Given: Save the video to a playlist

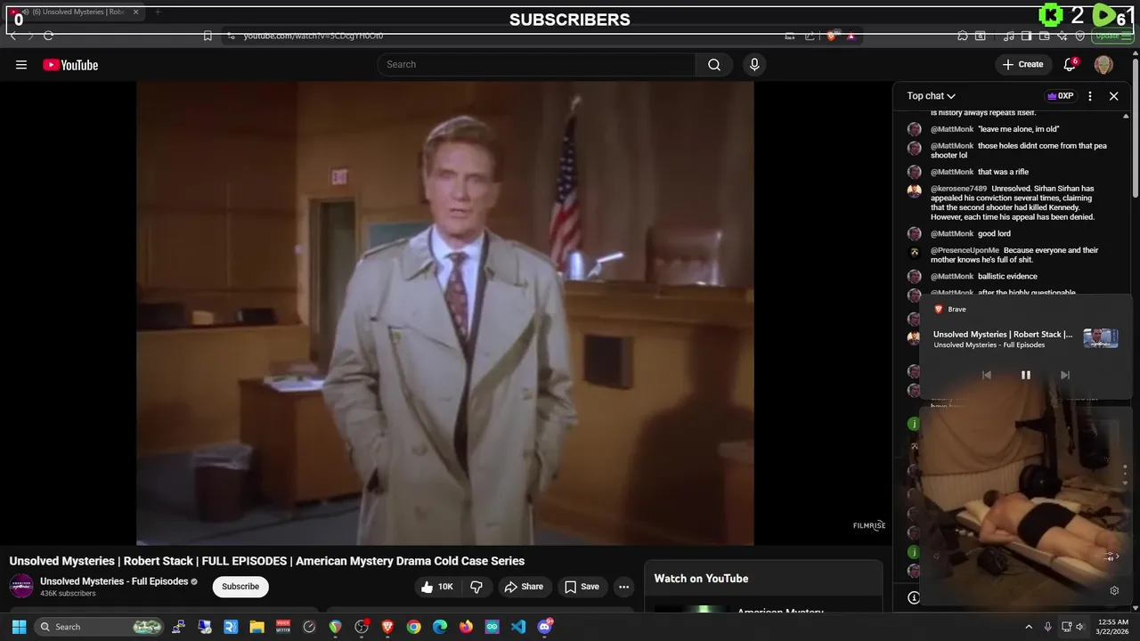Looking at the screenshot, I should point(582,587).
